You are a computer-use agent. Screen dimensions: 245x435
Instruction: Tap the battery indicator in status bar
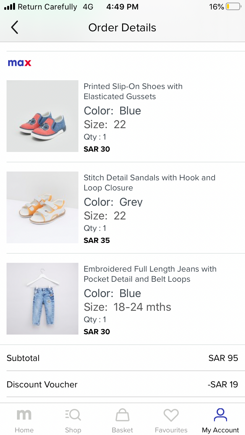coord(233,7)
